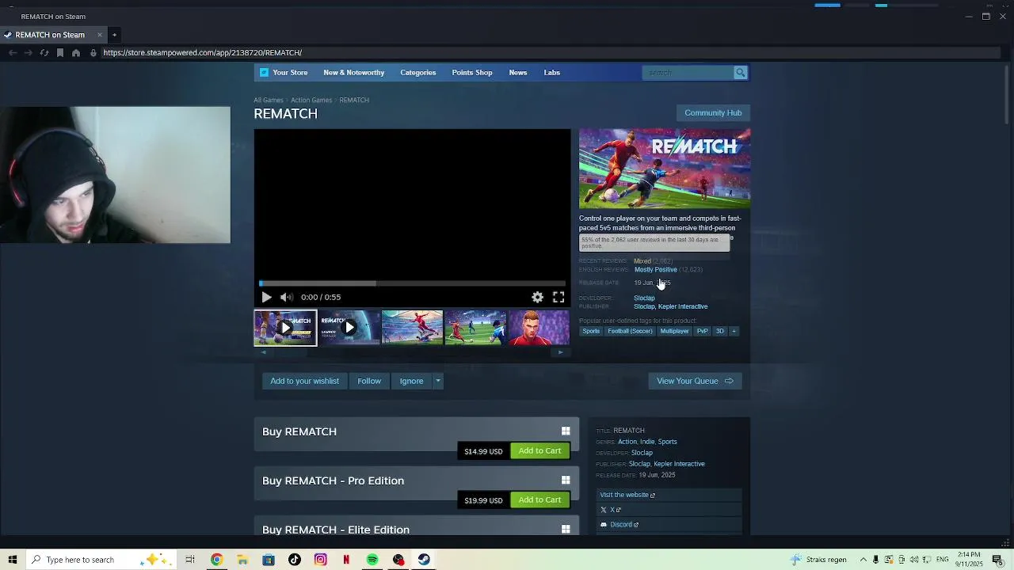Open Steam from taskbar
The height and width of the screenshot is (570, 1014).
pos(425,560)
